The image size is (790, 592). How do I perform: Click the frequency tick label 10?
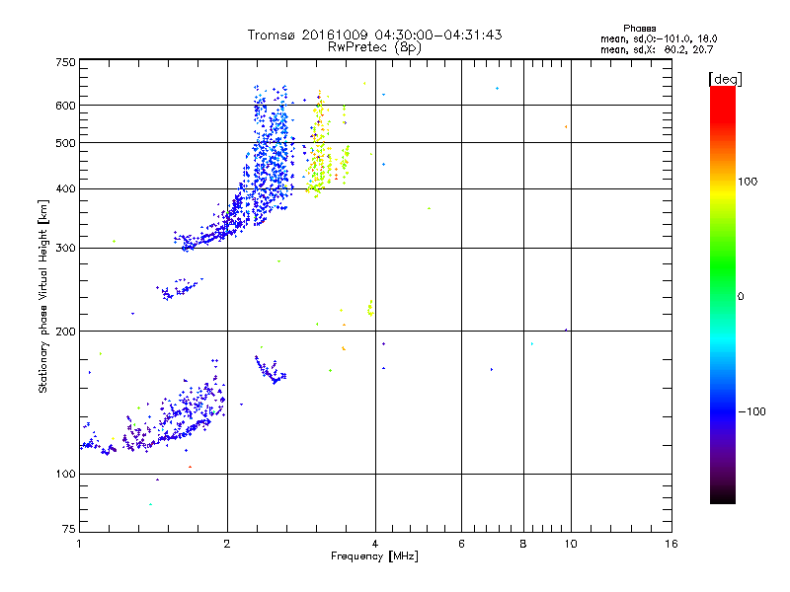pos(571,544)
